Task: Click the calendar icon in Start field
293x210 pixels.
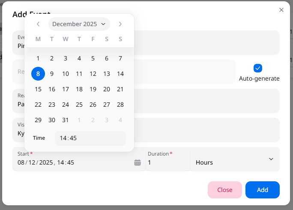Action: (x=138, y=162)
